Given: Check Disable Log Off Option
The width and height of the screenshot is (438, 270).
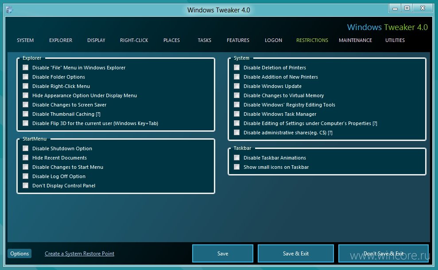Looking at the screenshot, I should coord(25,176).
